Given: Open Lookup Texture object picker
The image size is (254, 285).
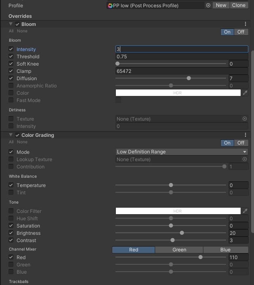Looking at the screenshot, I should pyautogui.click(x=245, y=159).
